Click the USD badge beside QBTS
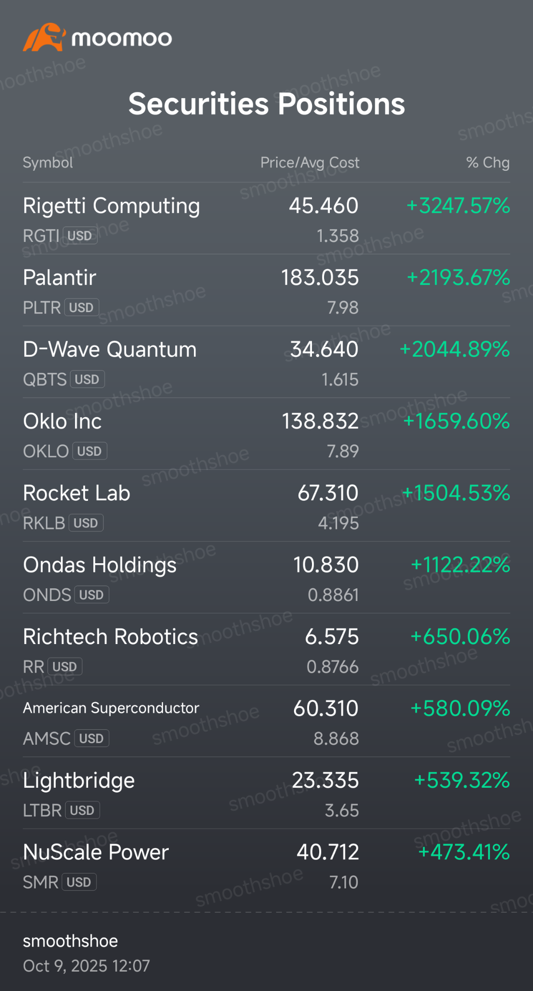Screen dimensions: 533x991 [87, 379]
